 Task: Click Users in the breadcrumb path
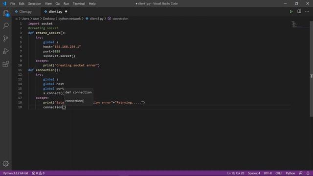click(x=25, y=19)
